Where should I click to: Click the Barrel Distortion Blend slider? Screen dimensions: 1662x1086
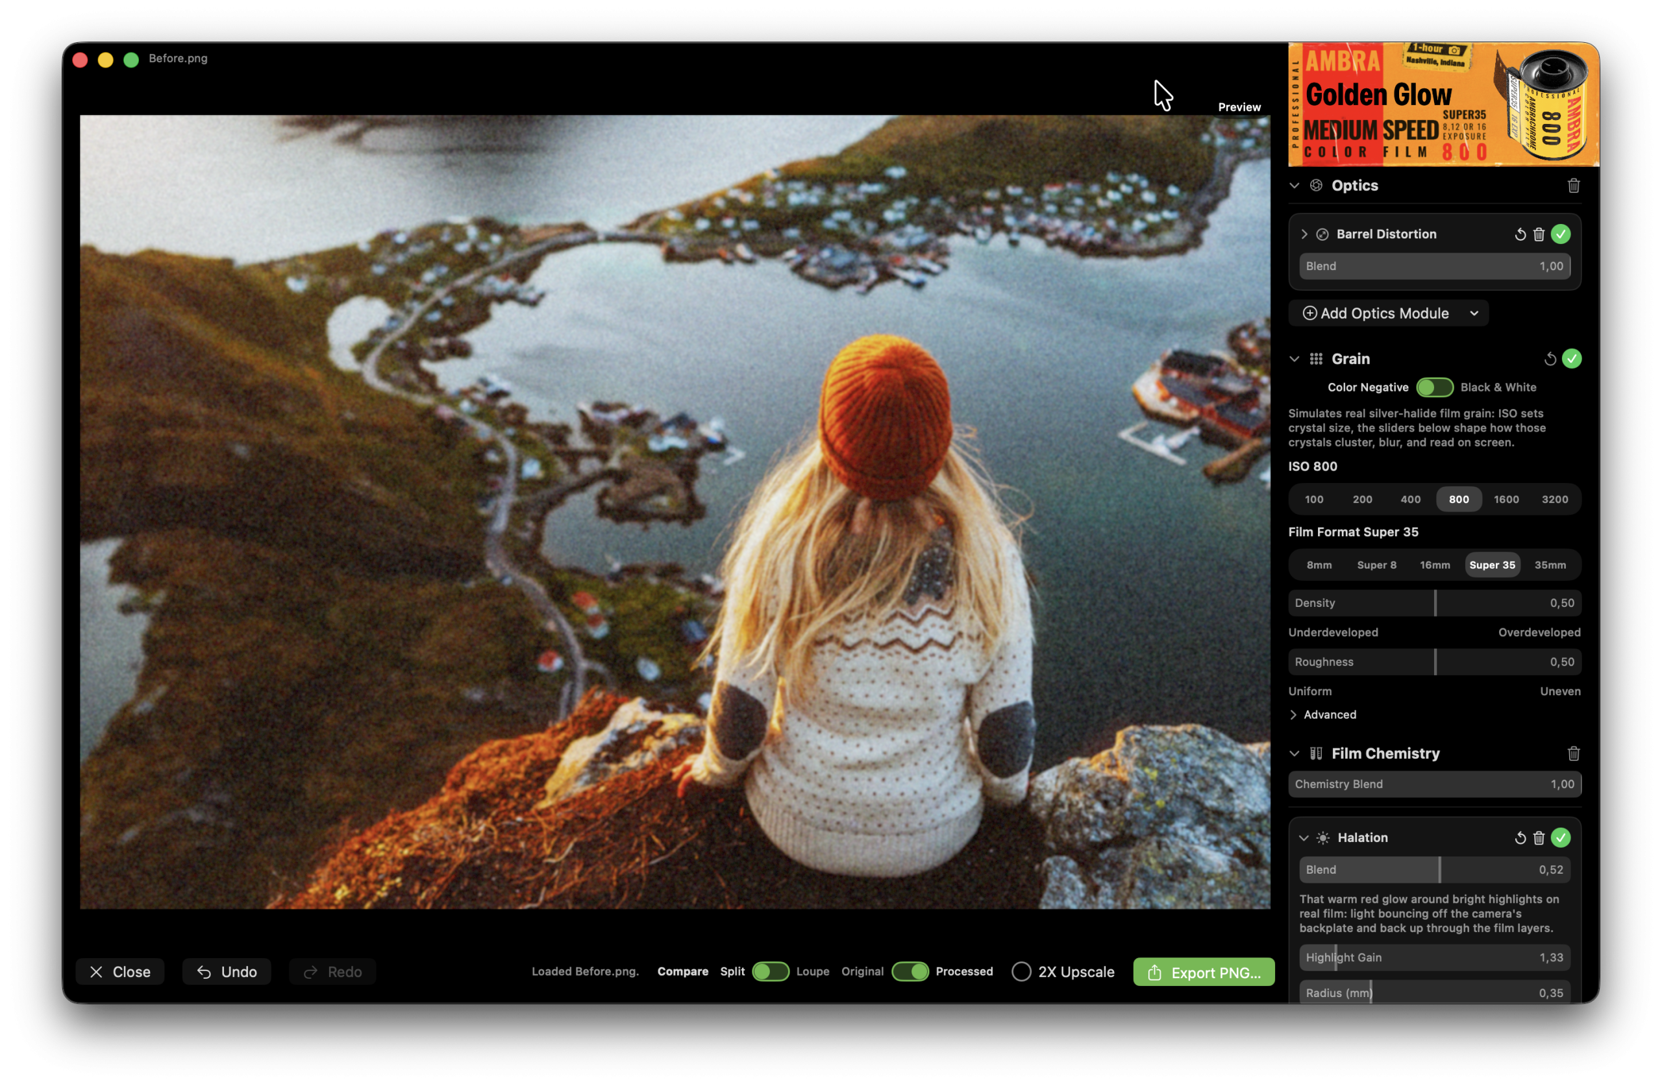pos(1434,267)
